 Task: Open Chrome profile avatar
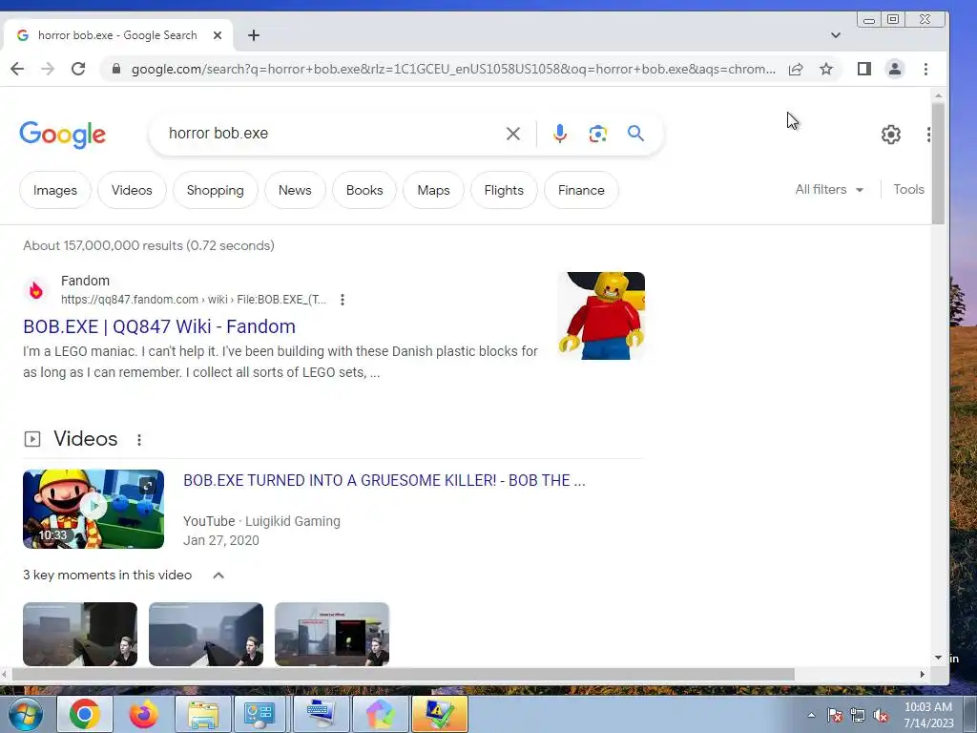[895, 69]
